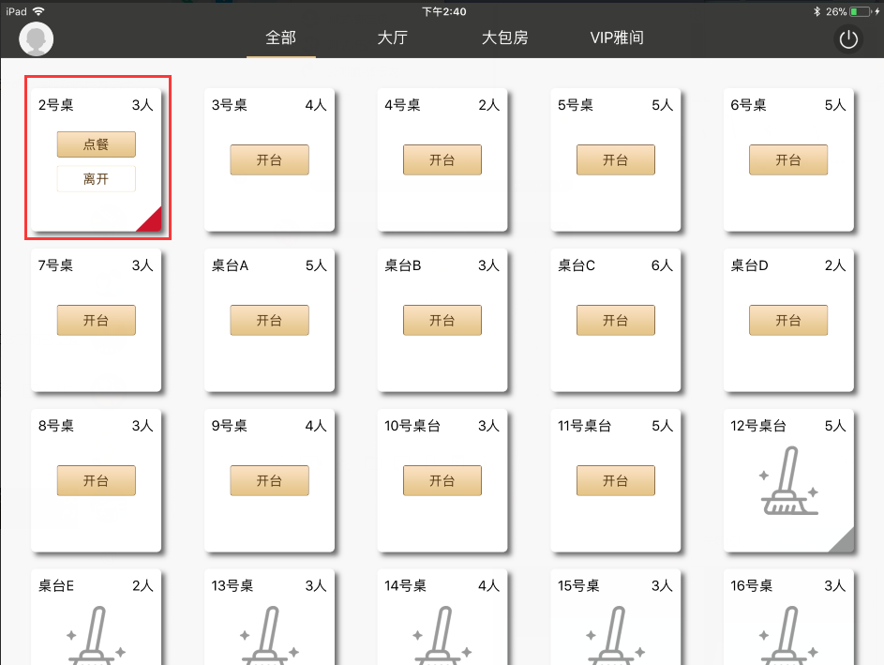Viewport: 884px width, 665px height.
Task: Tap 开台 for 5号桌
Action: [x=616, y=159]
